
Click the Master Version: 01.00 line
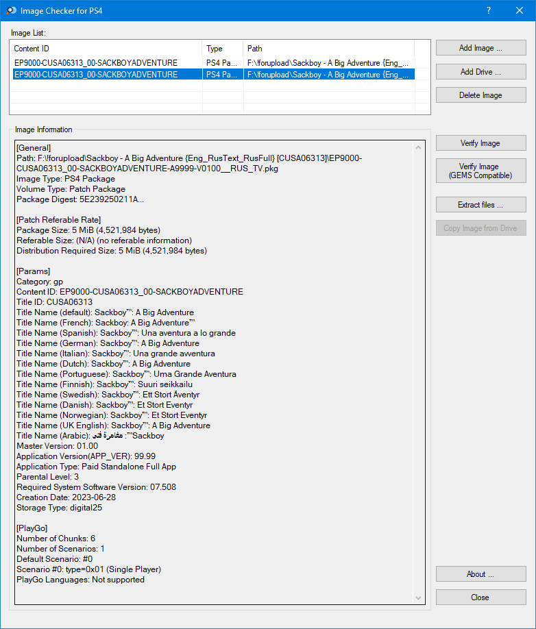point(58,446)
